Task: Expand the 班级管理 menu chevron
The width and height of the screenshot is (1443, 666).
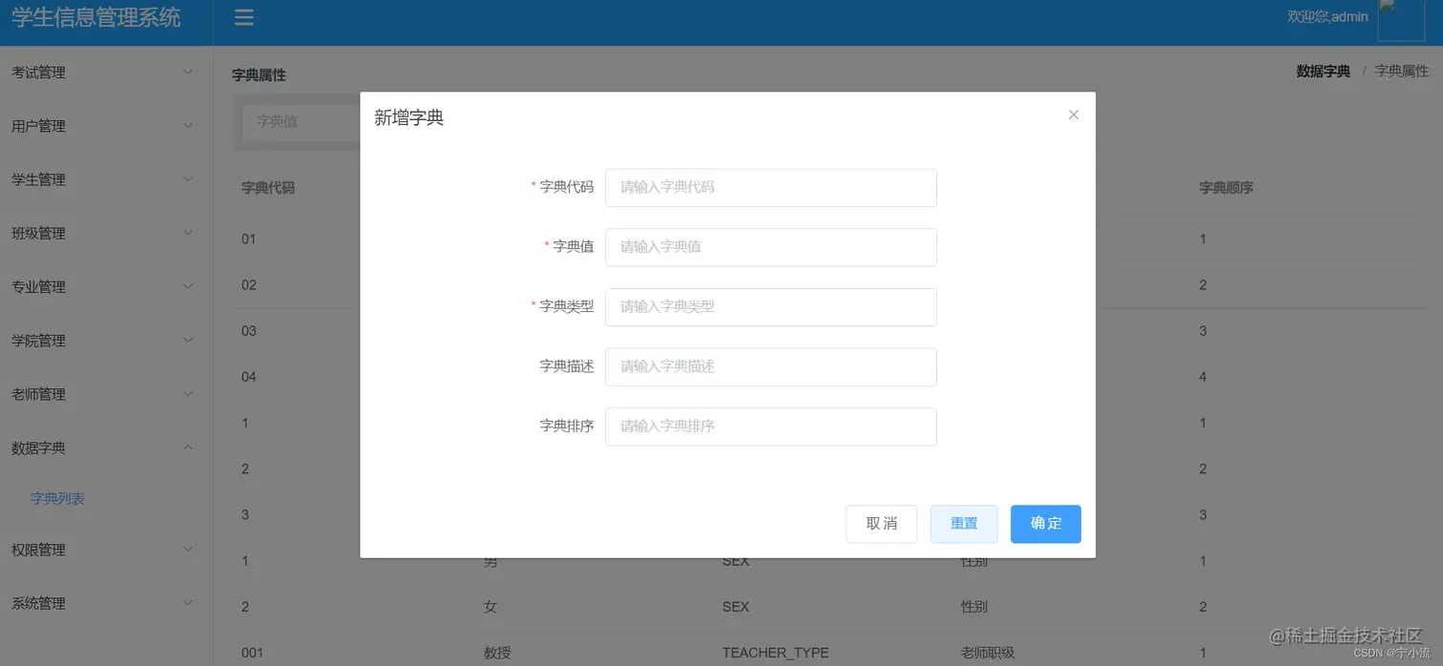Action: click(188, 233)
